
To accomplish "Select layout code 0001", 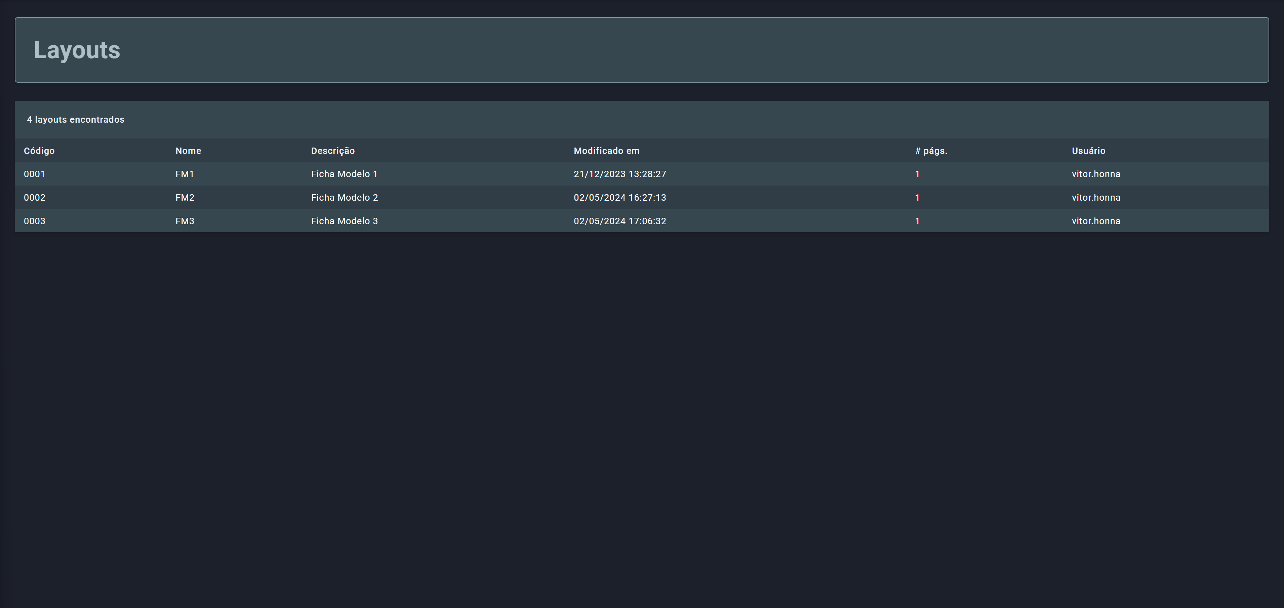I will click(34, 174).
